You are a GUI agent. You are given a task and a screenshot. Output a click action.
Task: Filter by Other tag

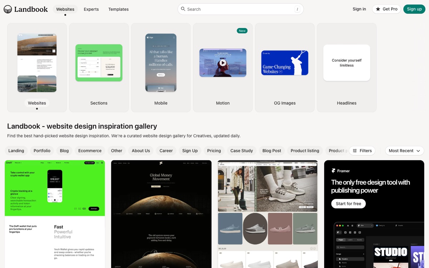tap(117, 151)
